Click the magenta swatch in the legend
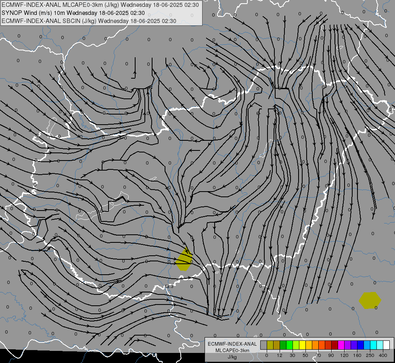The width and height of the screenshot is (395, 363). (x=341, y=345)
